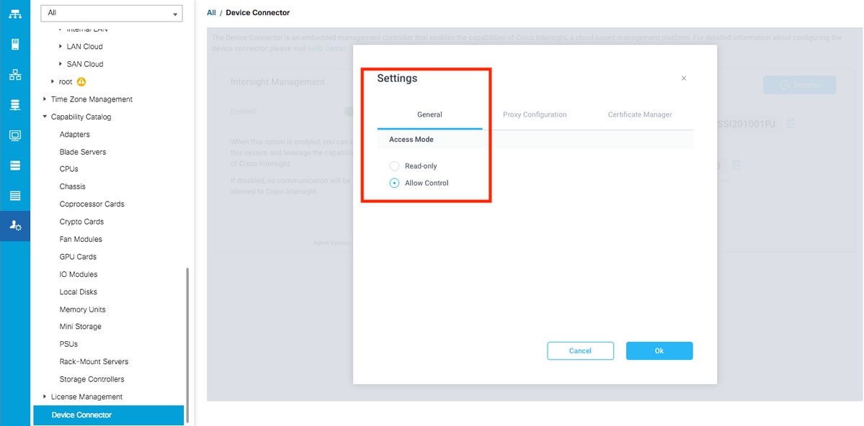The height and width of the screenshot is (426, 864).
Task: Select Device Connector in the navigation tree
Action: coord(109,415)
